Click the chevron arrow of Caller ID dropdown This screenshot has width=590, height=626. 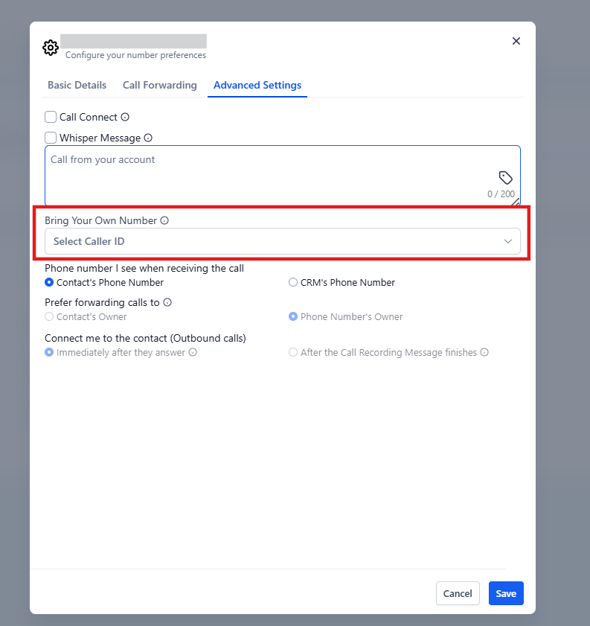tap(508, 241)
